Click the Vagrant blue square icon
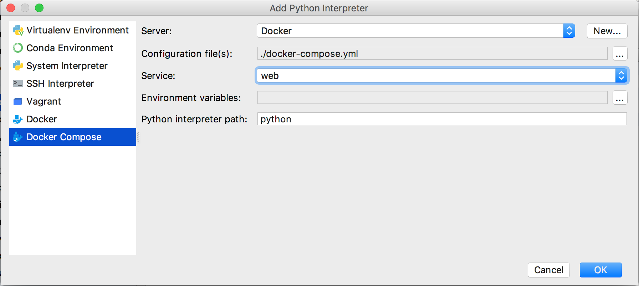The height and width of the screenshot is (286, 639). 18,102
